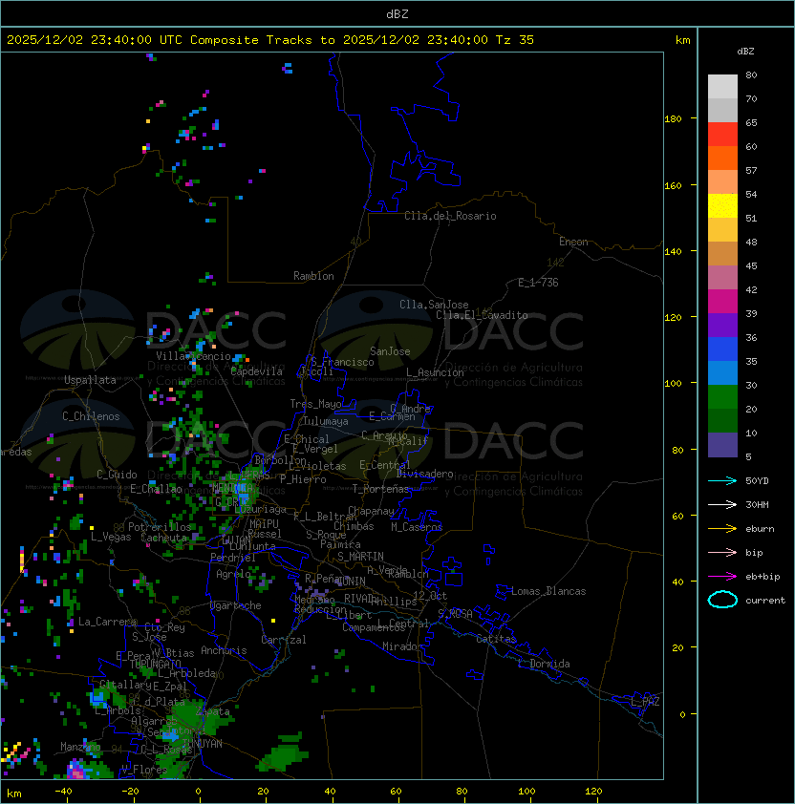
Task: Click the Ugarteche place label
Action: click(x=236, y=605)
